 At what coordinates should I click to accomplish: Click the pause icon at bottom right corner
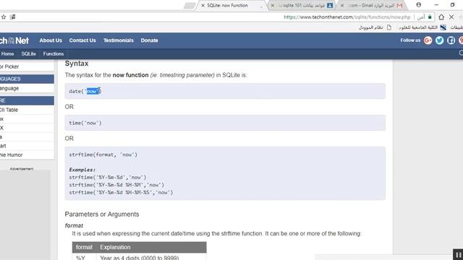pos(458,254)
